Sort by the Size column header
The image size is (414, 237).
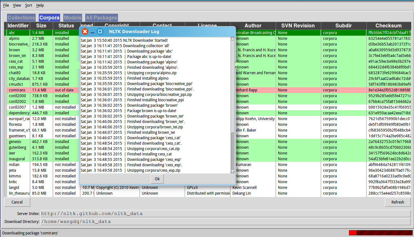(x=41, y=26)
